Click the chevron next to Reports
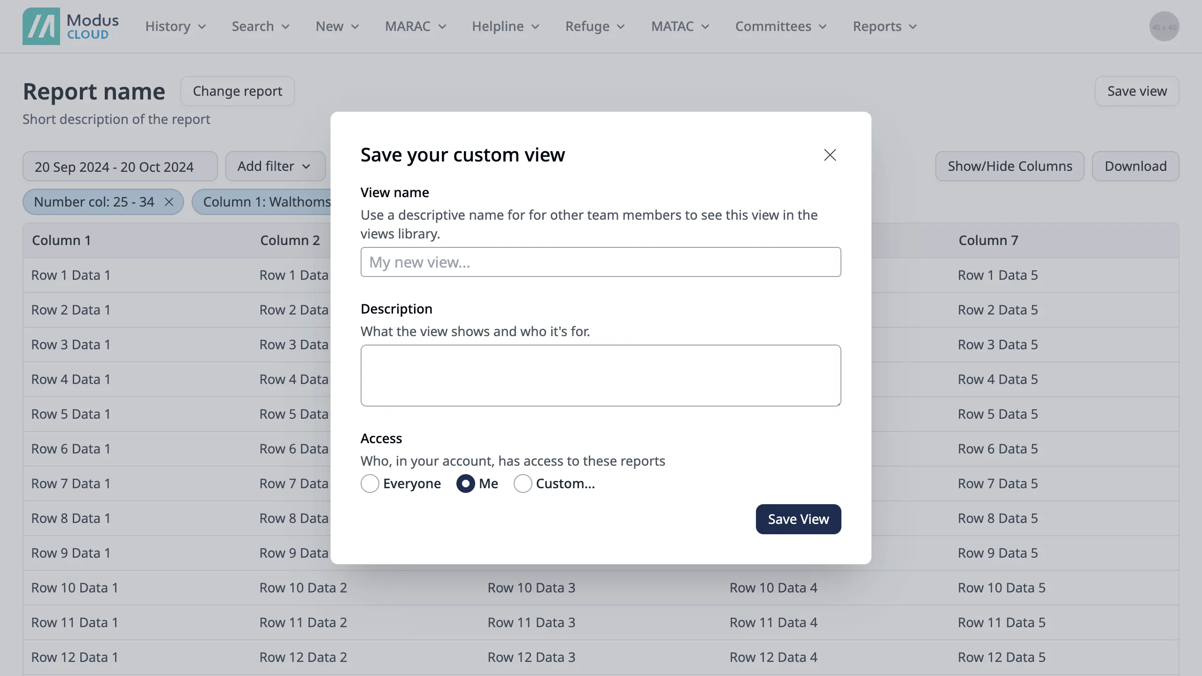The image size is (1202, 676). tap(913, 27)
